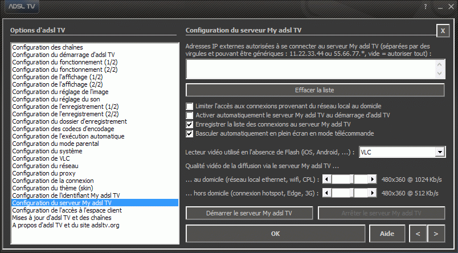Decrease away-from-home video quality left arrow
Screen dimensions: 458x253
coord(326,193)
